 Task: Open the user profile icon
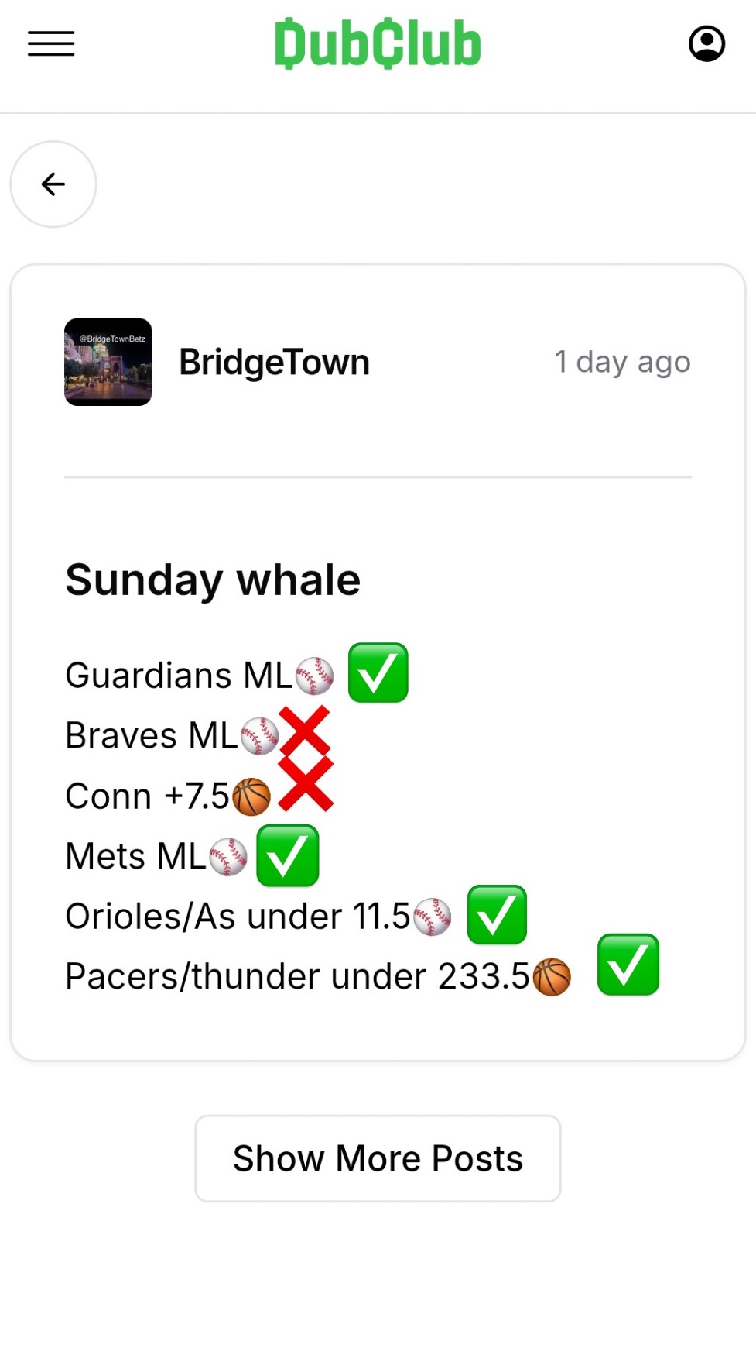point(706,43)
